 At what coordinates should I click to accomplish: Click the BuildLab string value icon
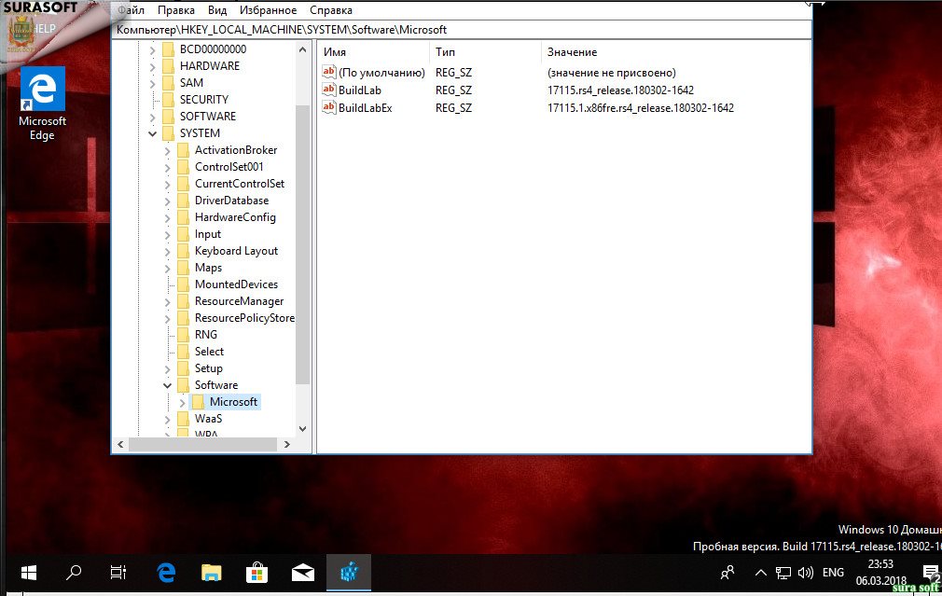pos(328,90)
